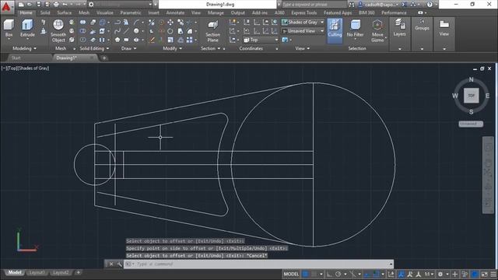Click the Help question mark icon
The height and width of the screenshot is (280, 498).
click(430, 5)
